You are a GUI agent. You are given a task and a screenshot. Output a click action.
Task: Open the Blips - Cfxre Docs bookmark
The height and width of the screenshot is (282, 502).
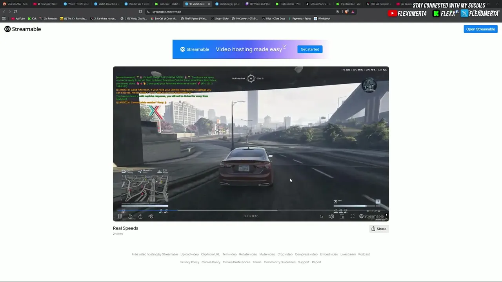(273, 18)
